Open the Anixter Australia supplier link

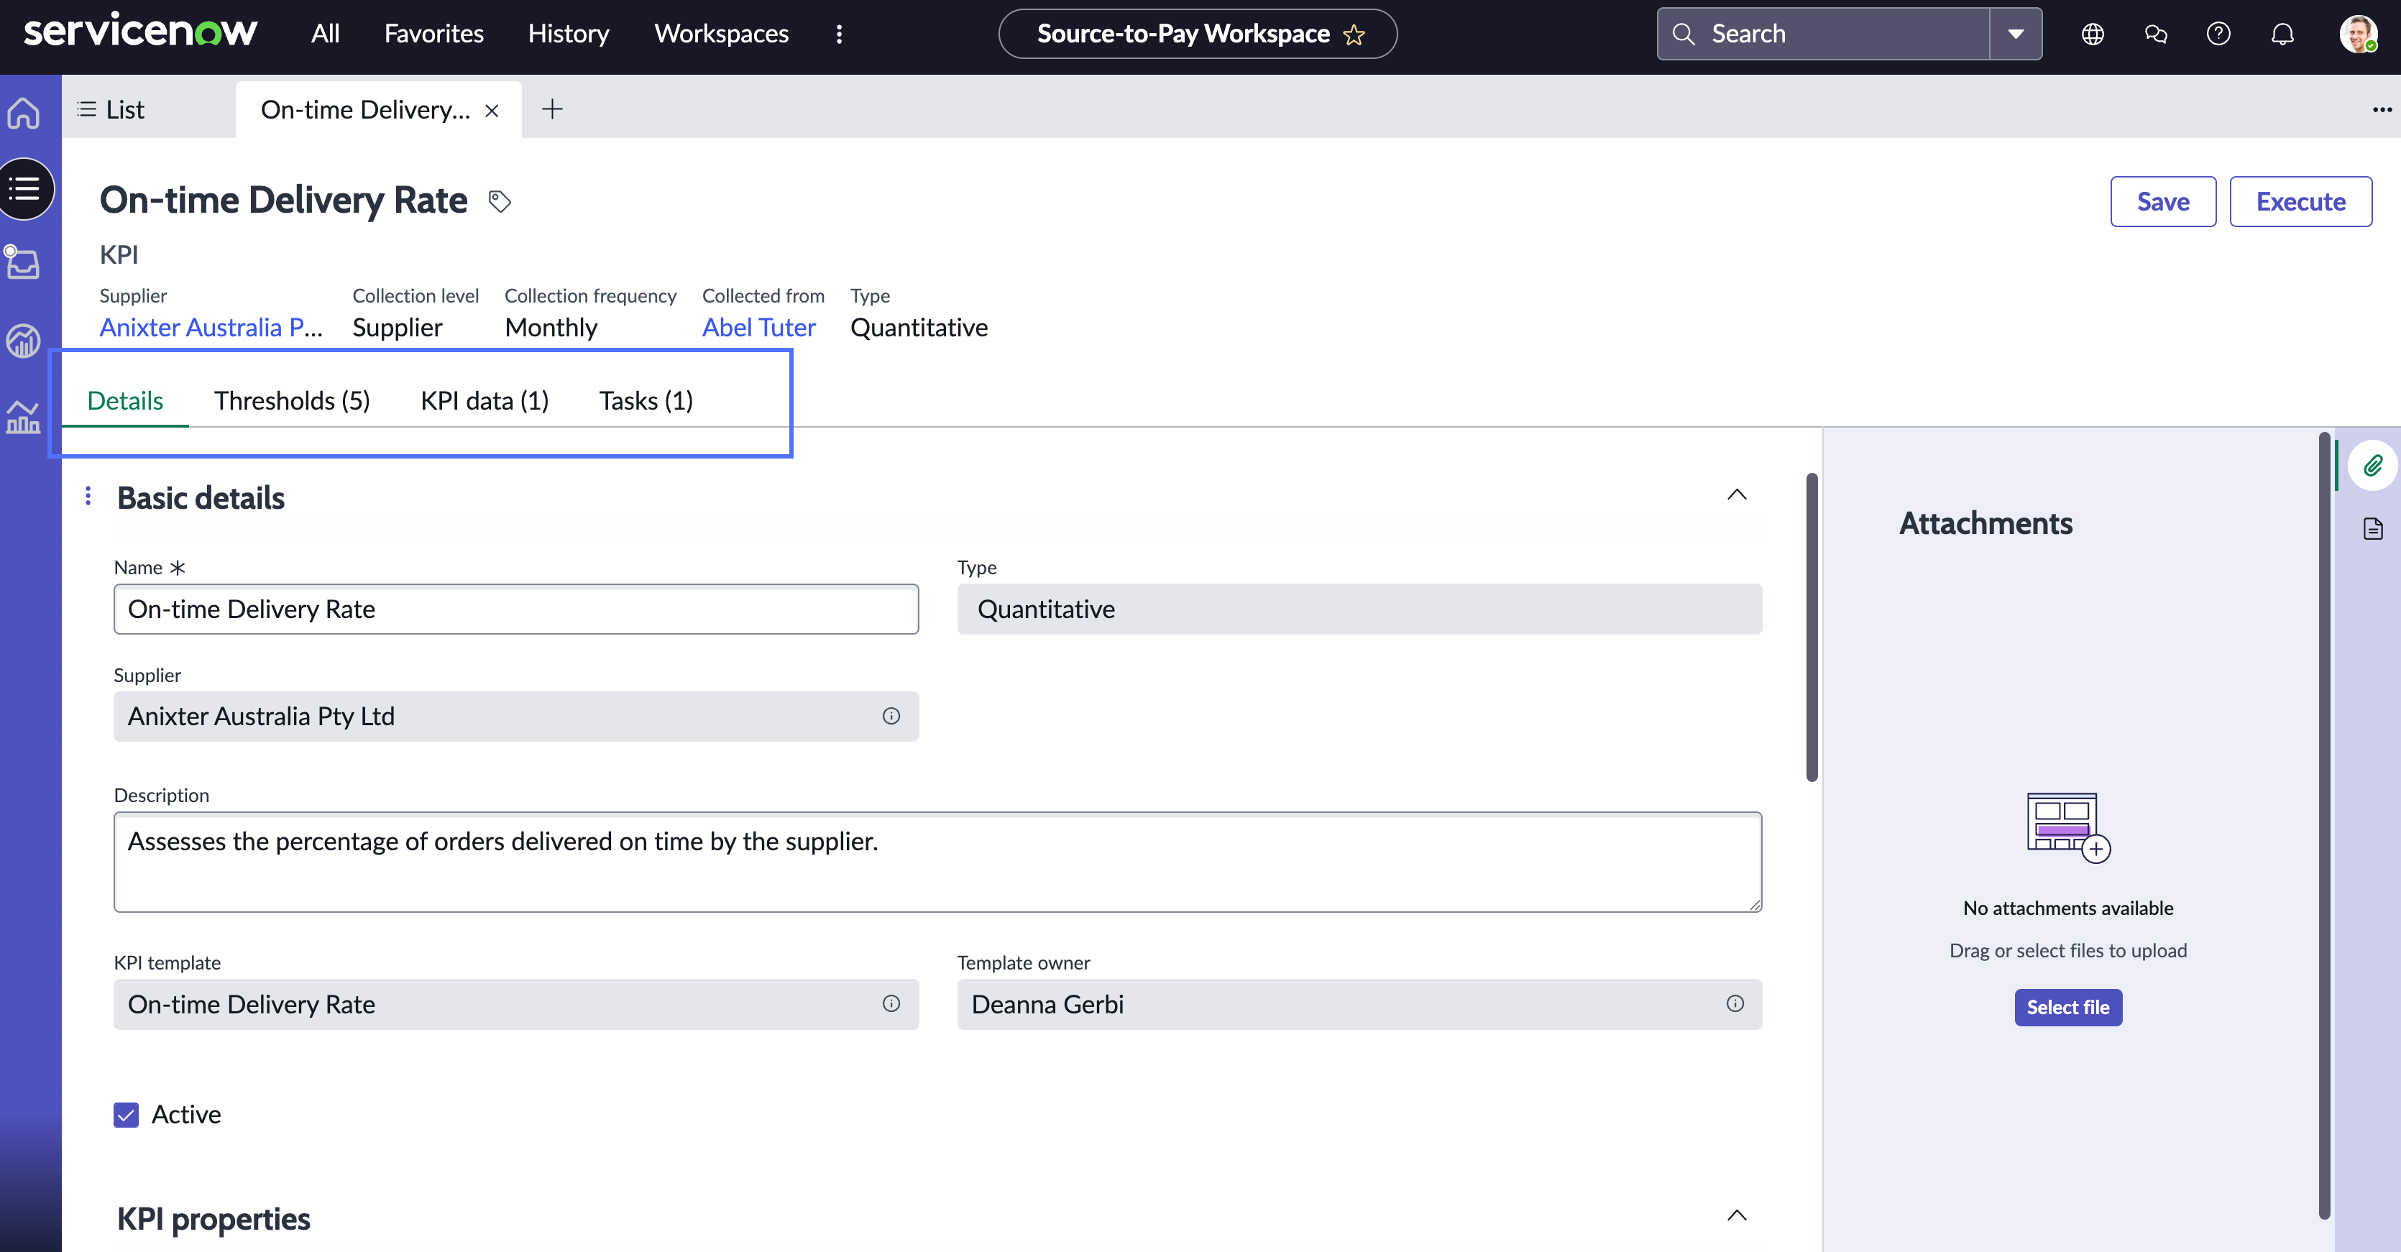click(x=211, y=328)
